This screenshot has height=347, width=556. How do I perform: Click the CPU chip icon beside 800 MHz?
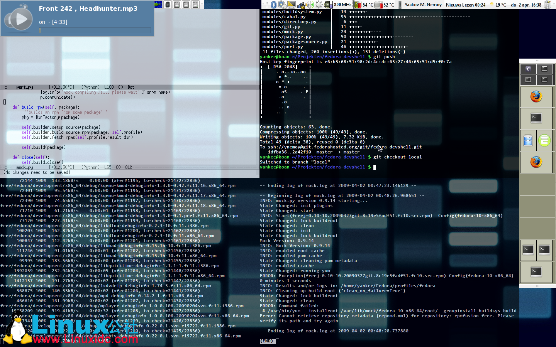pos(328,5)
